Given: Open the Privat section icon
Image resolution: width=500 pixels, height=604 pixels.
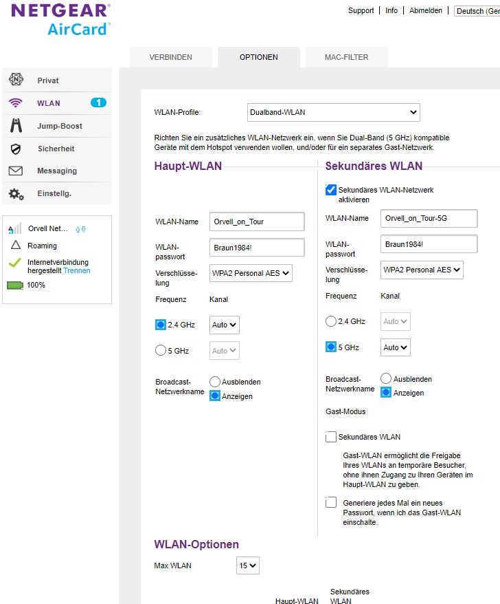Looking at the screenshot, I should point(16,79).
